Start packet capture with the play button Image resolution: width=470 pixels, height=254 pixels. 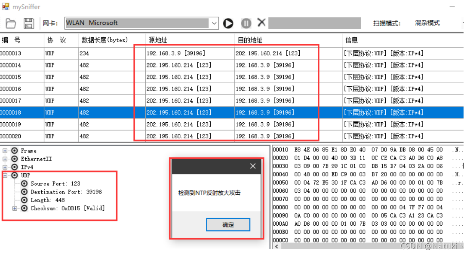228,23
